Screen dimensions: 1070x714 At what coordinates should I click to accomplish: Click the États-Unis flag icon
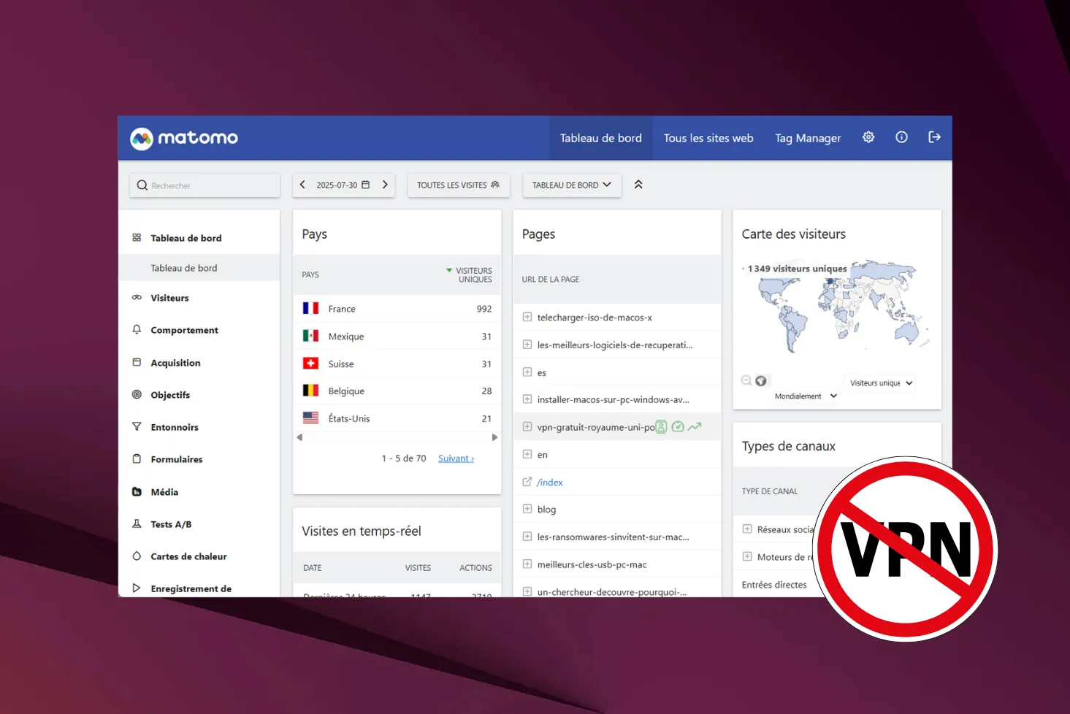[x=310, y=418]
